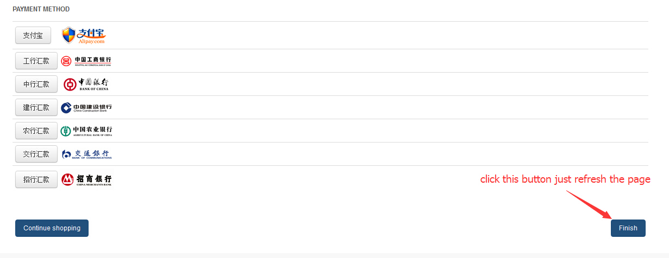Screen dimensions: 669x258
Task: Click the Bank of Communications logo
Action: (86, 154)
